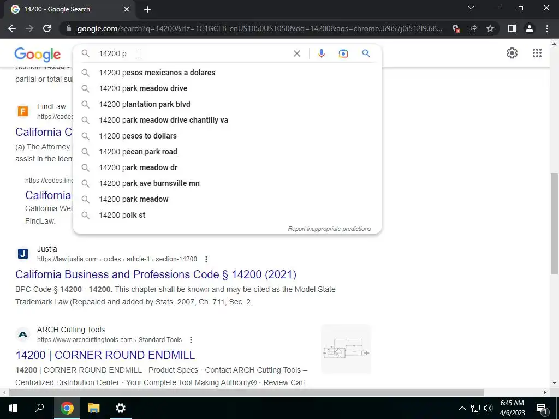Open the endmill diagram thumbnail
559x419 pixels.
[346, 349]
